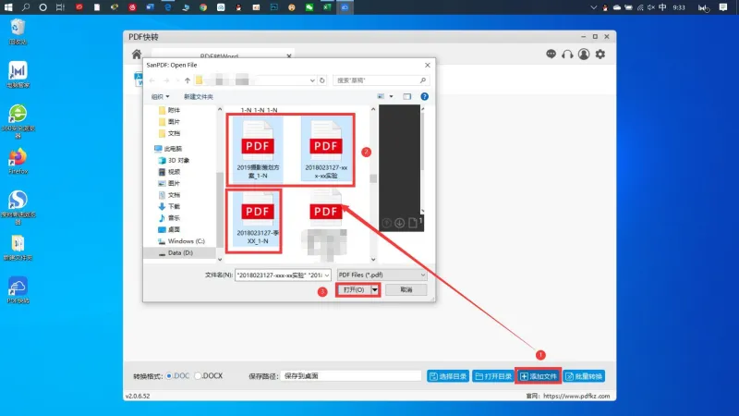Refresh the folder listing
Screen dimensions: 739x416
321,80
